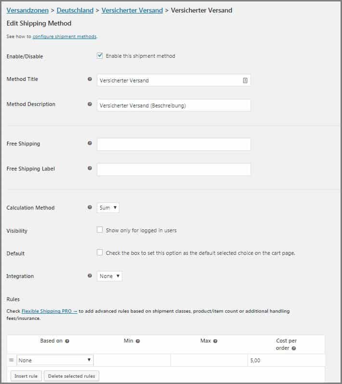This screenshot has height=384, width=342.
Task: Click the autofill icon inside Method Title field
Action: tap(245, 80)
